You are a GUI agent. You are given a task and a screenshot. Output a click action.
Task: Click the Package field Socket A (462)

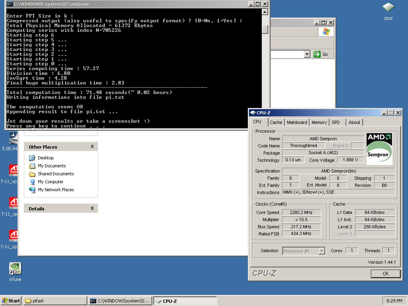click(323, 153)
